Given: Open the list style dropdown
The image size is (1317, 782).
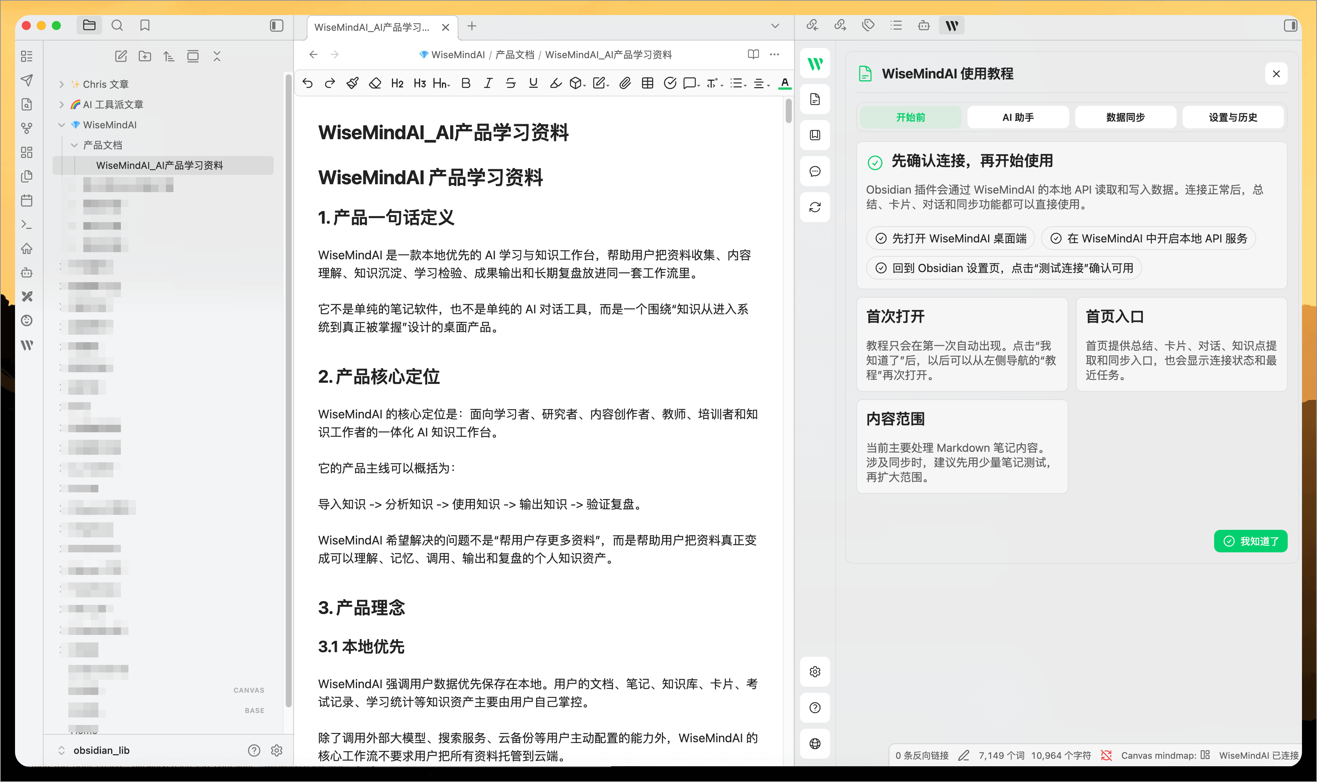Looking at the screenshot, I should point(738,83).
